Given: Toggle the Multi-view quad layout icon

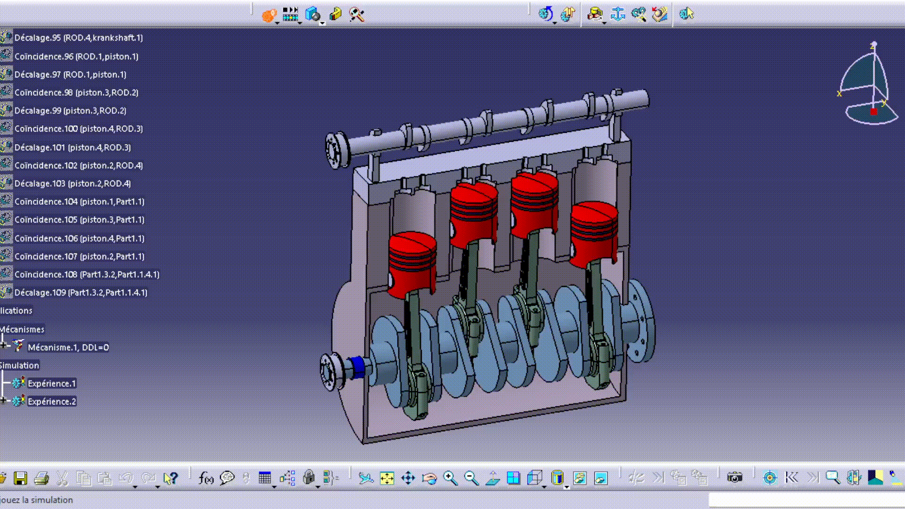Looking at the screenshot, I should tap(513, 478).
